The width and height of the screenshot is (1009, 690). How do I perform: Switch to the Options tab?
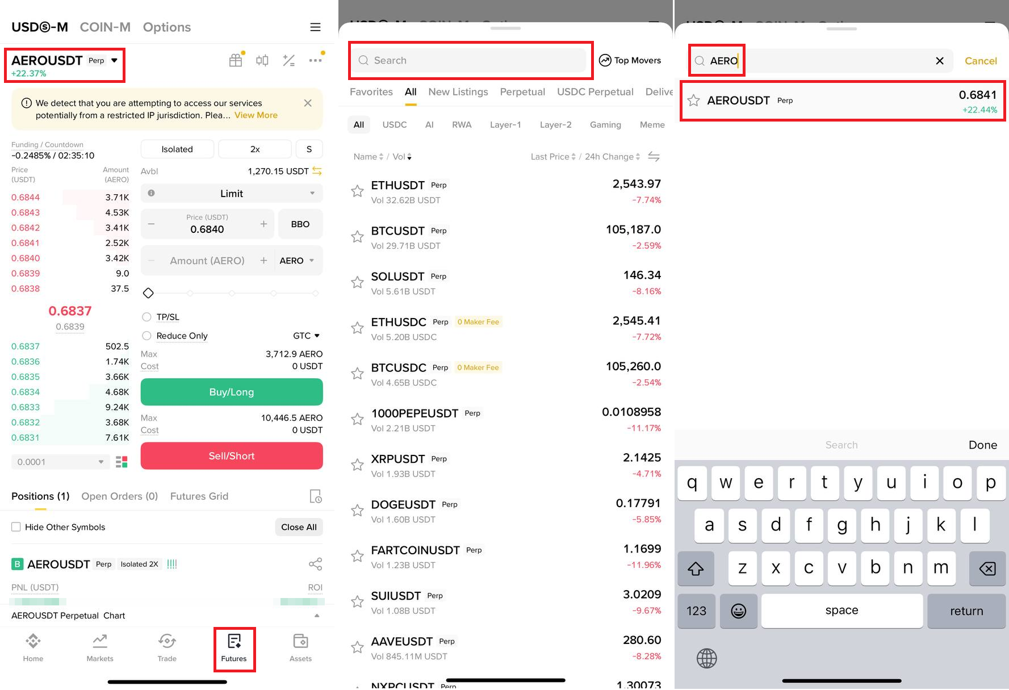(x=167, y=27)
